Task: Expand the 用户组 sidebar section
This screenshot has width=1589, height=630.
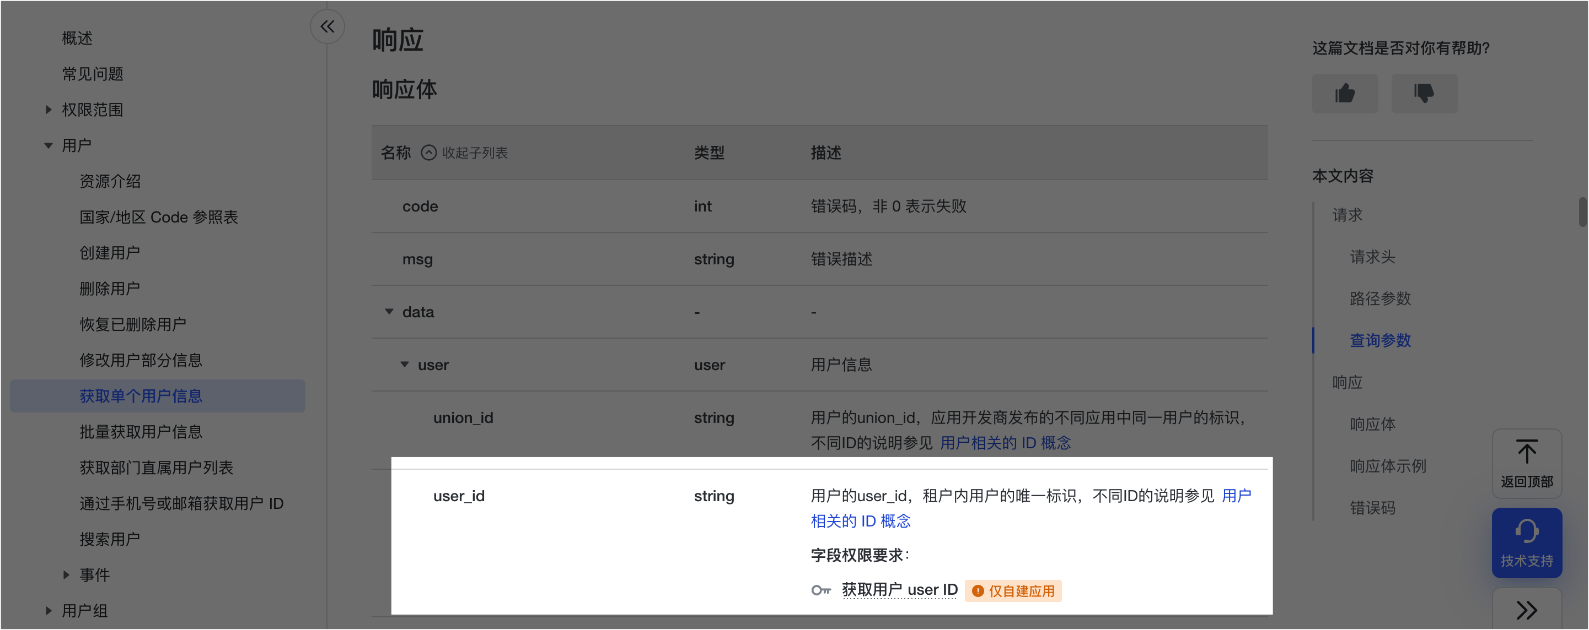Action: 49,610
